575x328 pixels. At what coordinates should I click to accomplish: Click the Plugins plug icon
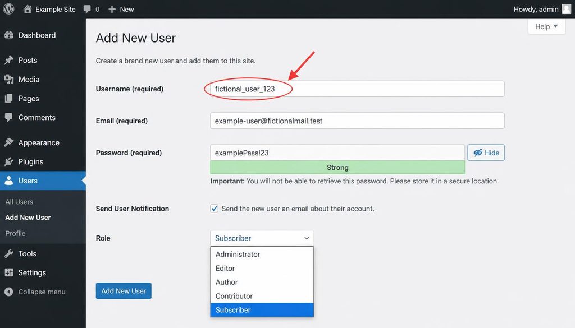[x=9, y=161]
